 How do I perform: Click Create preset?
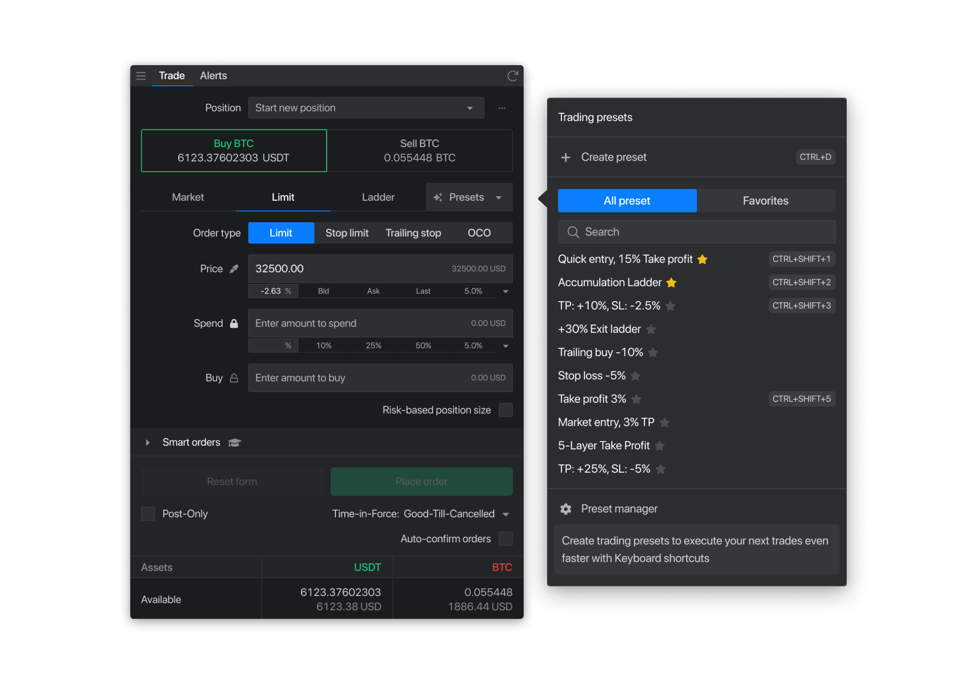tap(697, 158)
